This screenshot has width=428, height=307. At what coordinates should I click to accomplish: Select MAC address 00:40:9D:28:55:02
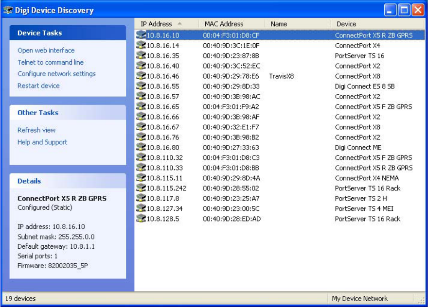click(231, 188)
